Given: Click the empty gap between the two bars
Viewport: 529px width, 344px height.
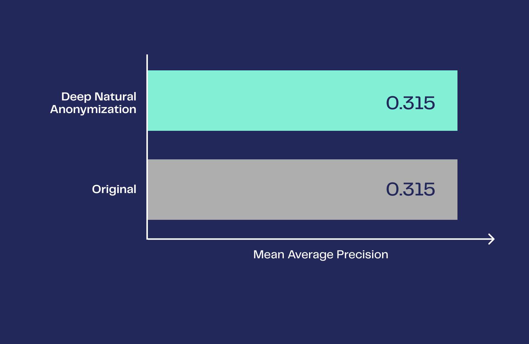Looking at the screenshot, I should pos(301,145).
